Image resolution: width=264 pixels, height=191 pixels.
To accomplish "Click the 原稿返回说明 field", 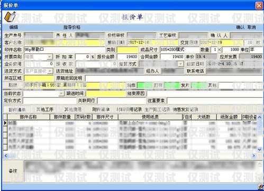I will [174, 78].
